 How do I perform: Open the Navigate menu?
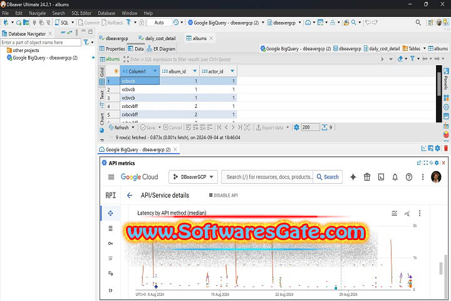[38, 13]
